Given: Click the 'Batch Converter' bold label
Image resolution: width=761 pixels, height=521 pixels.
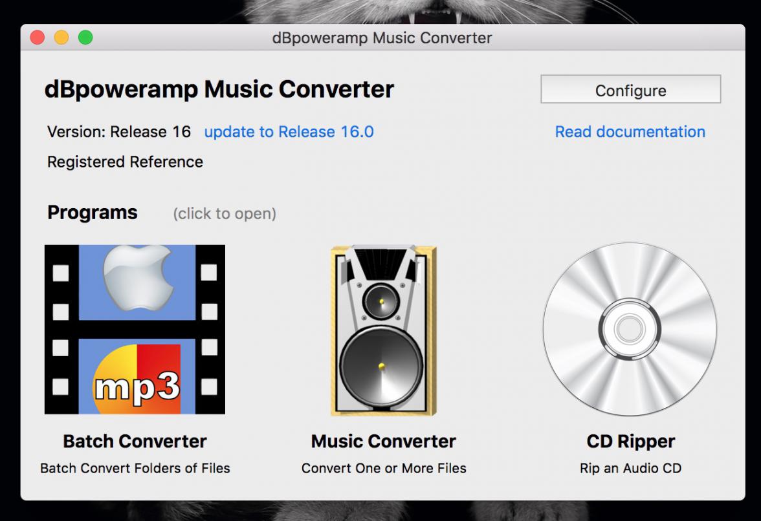Looking at the screenshot, I should (x=135, y=441).
